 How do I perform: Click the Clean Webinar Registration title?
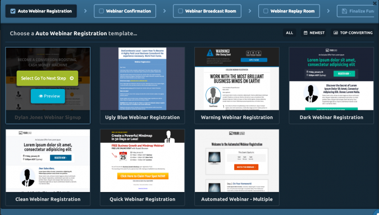point(48,199)
